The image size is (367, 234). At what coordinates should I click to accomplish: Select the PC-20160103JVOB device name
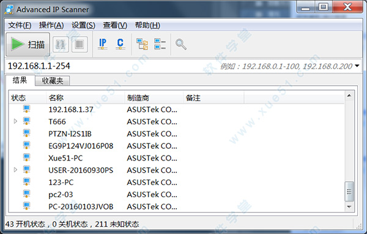[x=81, y=206]
